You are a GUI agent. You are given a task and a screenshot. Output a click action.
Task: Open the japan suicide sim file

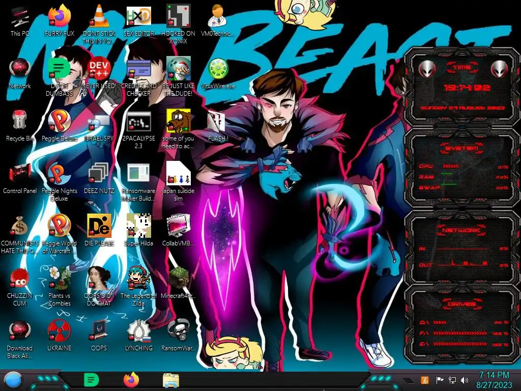(178, 182)
